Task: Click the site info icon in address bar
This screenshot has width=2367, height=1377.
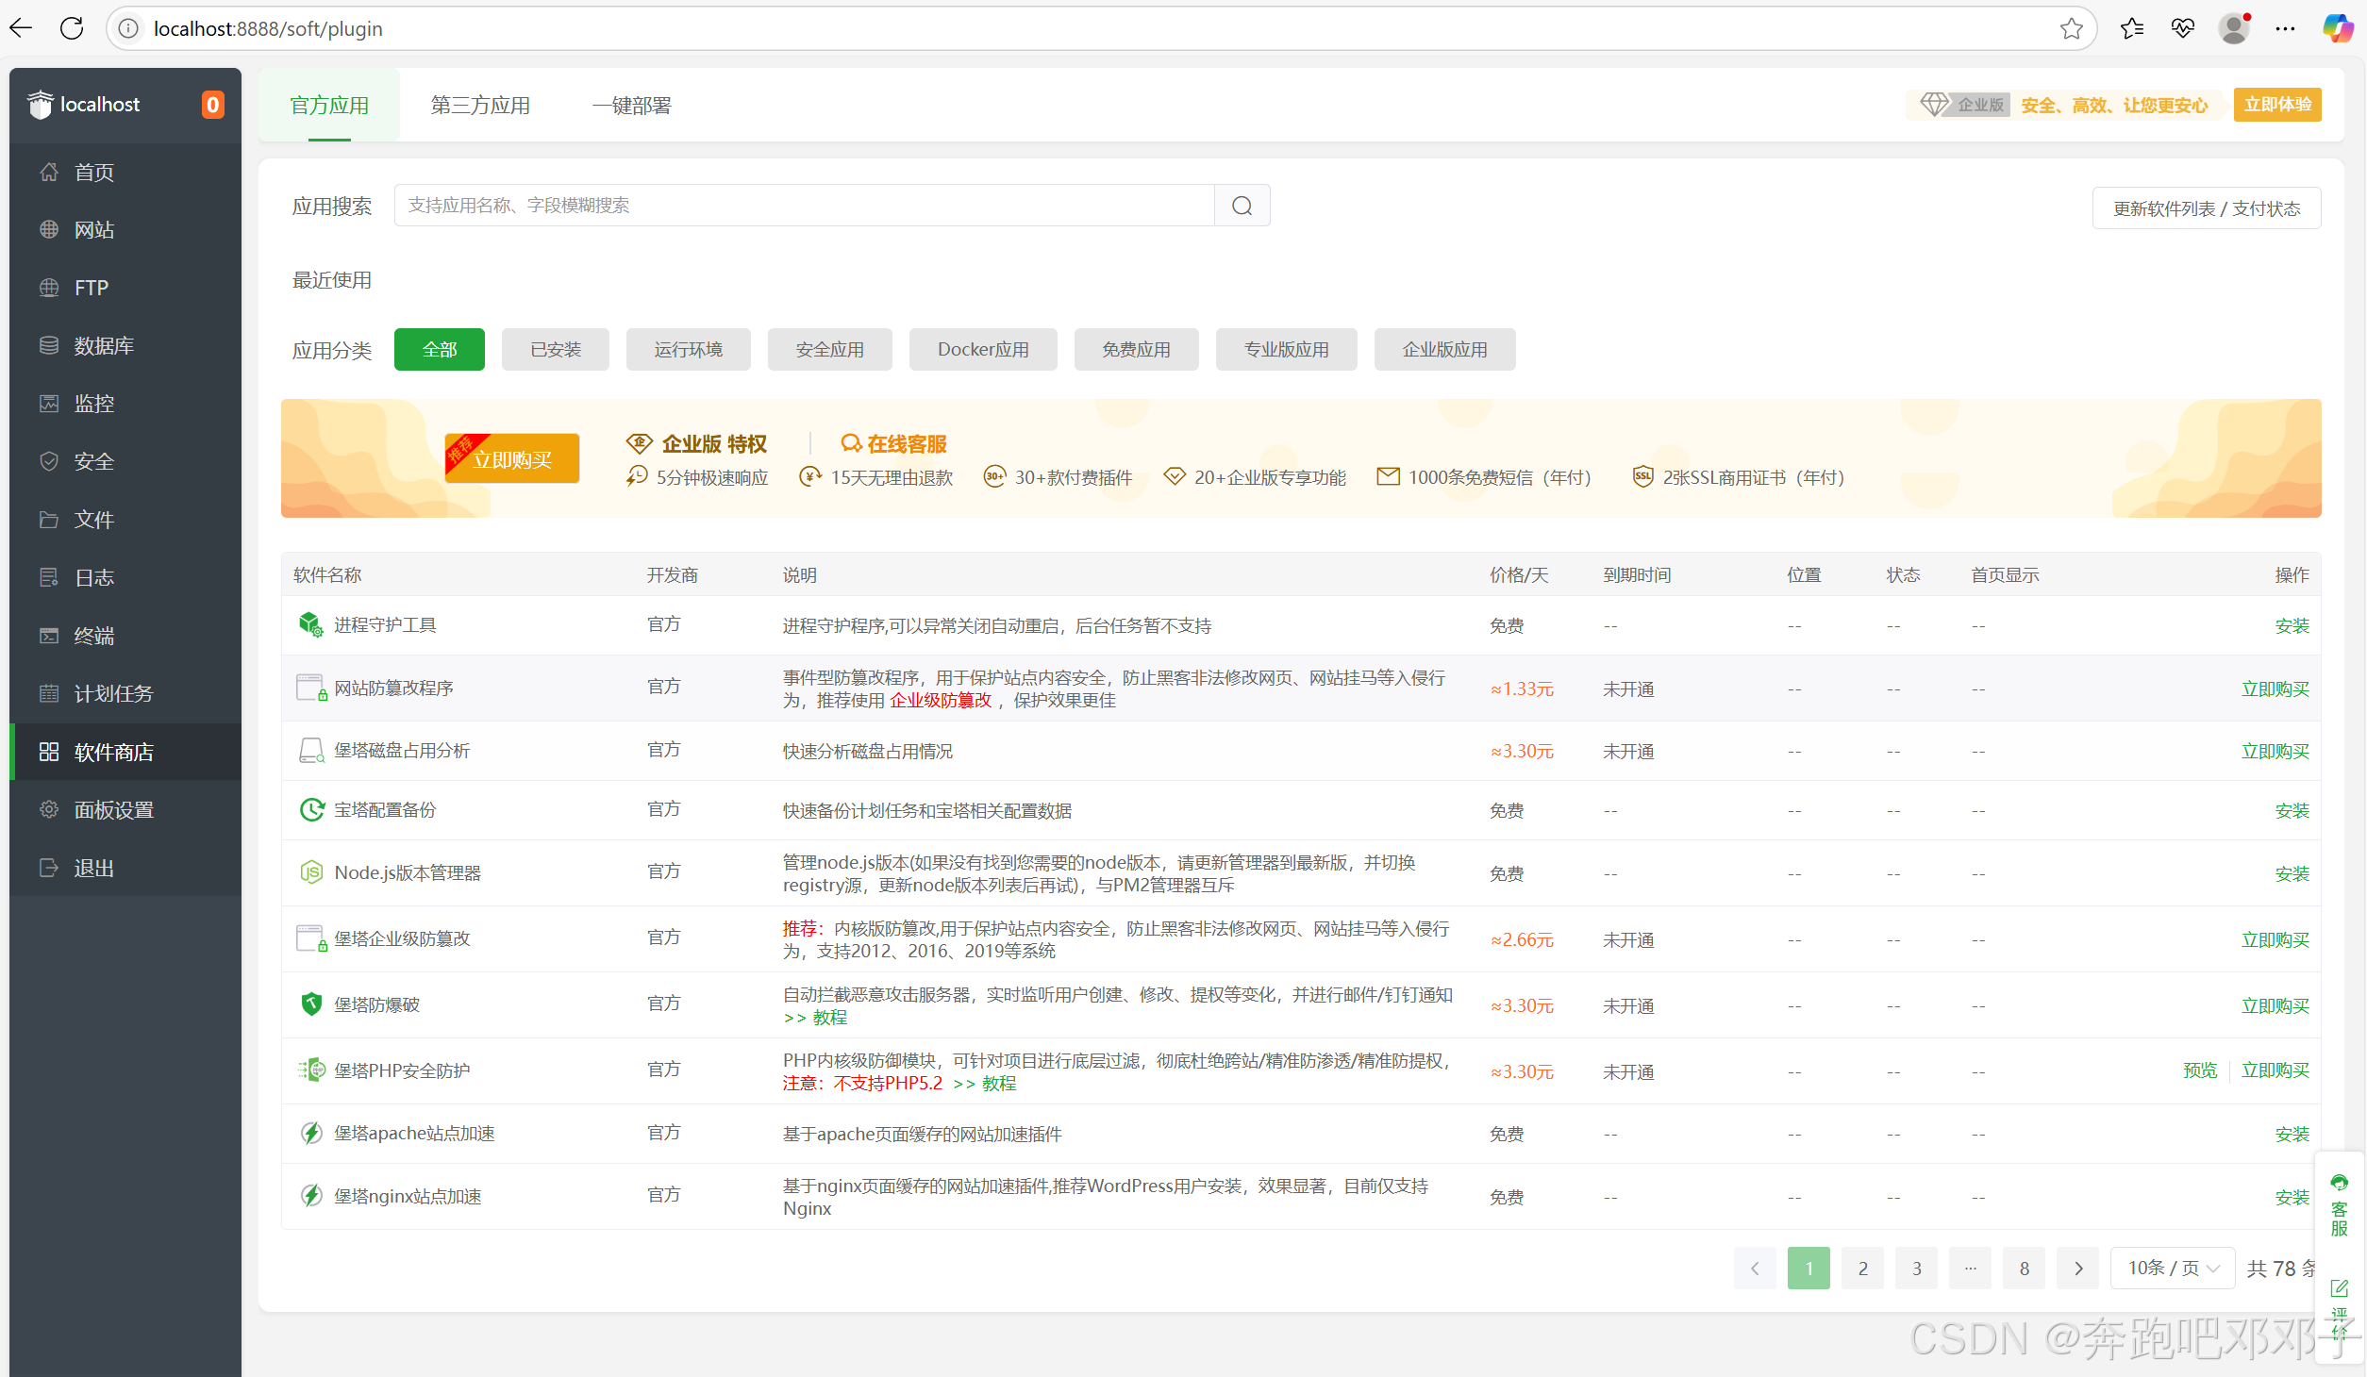Action: 128,28
